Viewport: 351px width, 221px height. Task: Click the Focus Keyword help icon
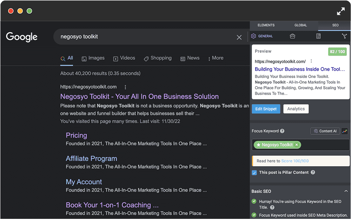click(x=282, y=131)
